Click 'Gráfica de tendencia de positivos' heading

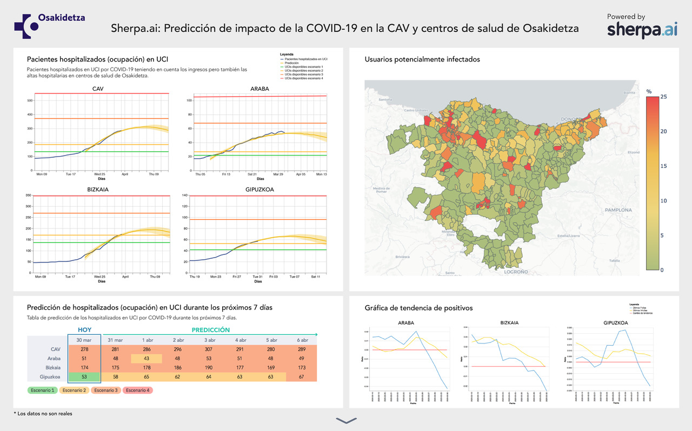click(x=418, y=308)
